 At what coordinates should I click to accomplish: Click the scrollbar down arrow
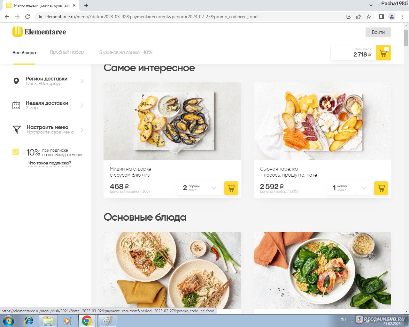pyautogui.click(x=406, y=311)
